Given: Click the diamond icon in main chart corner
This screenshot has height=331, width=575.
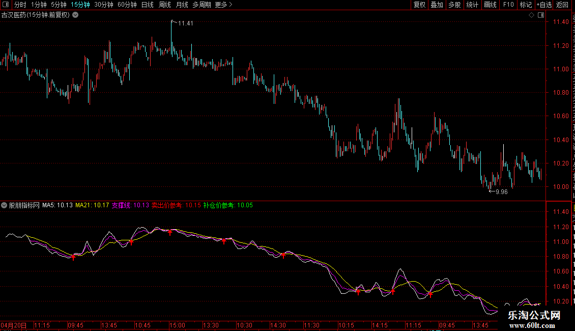Looking at the screenshot, I should (531, 15).
